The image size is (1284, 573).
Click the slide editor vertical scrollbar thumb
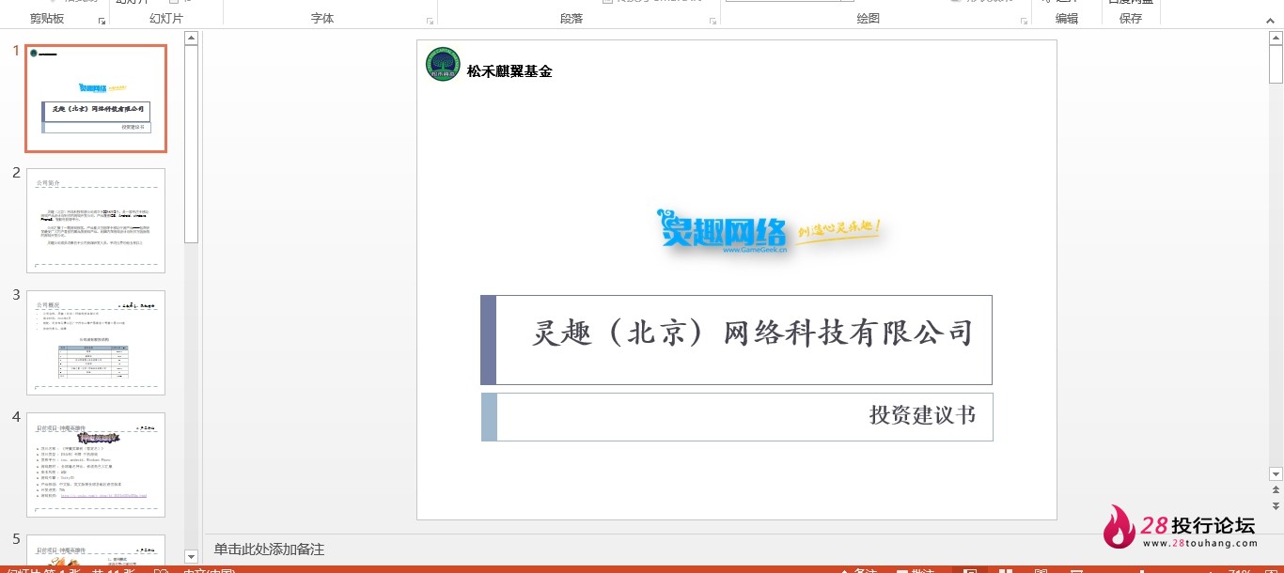coord(1276,64)
